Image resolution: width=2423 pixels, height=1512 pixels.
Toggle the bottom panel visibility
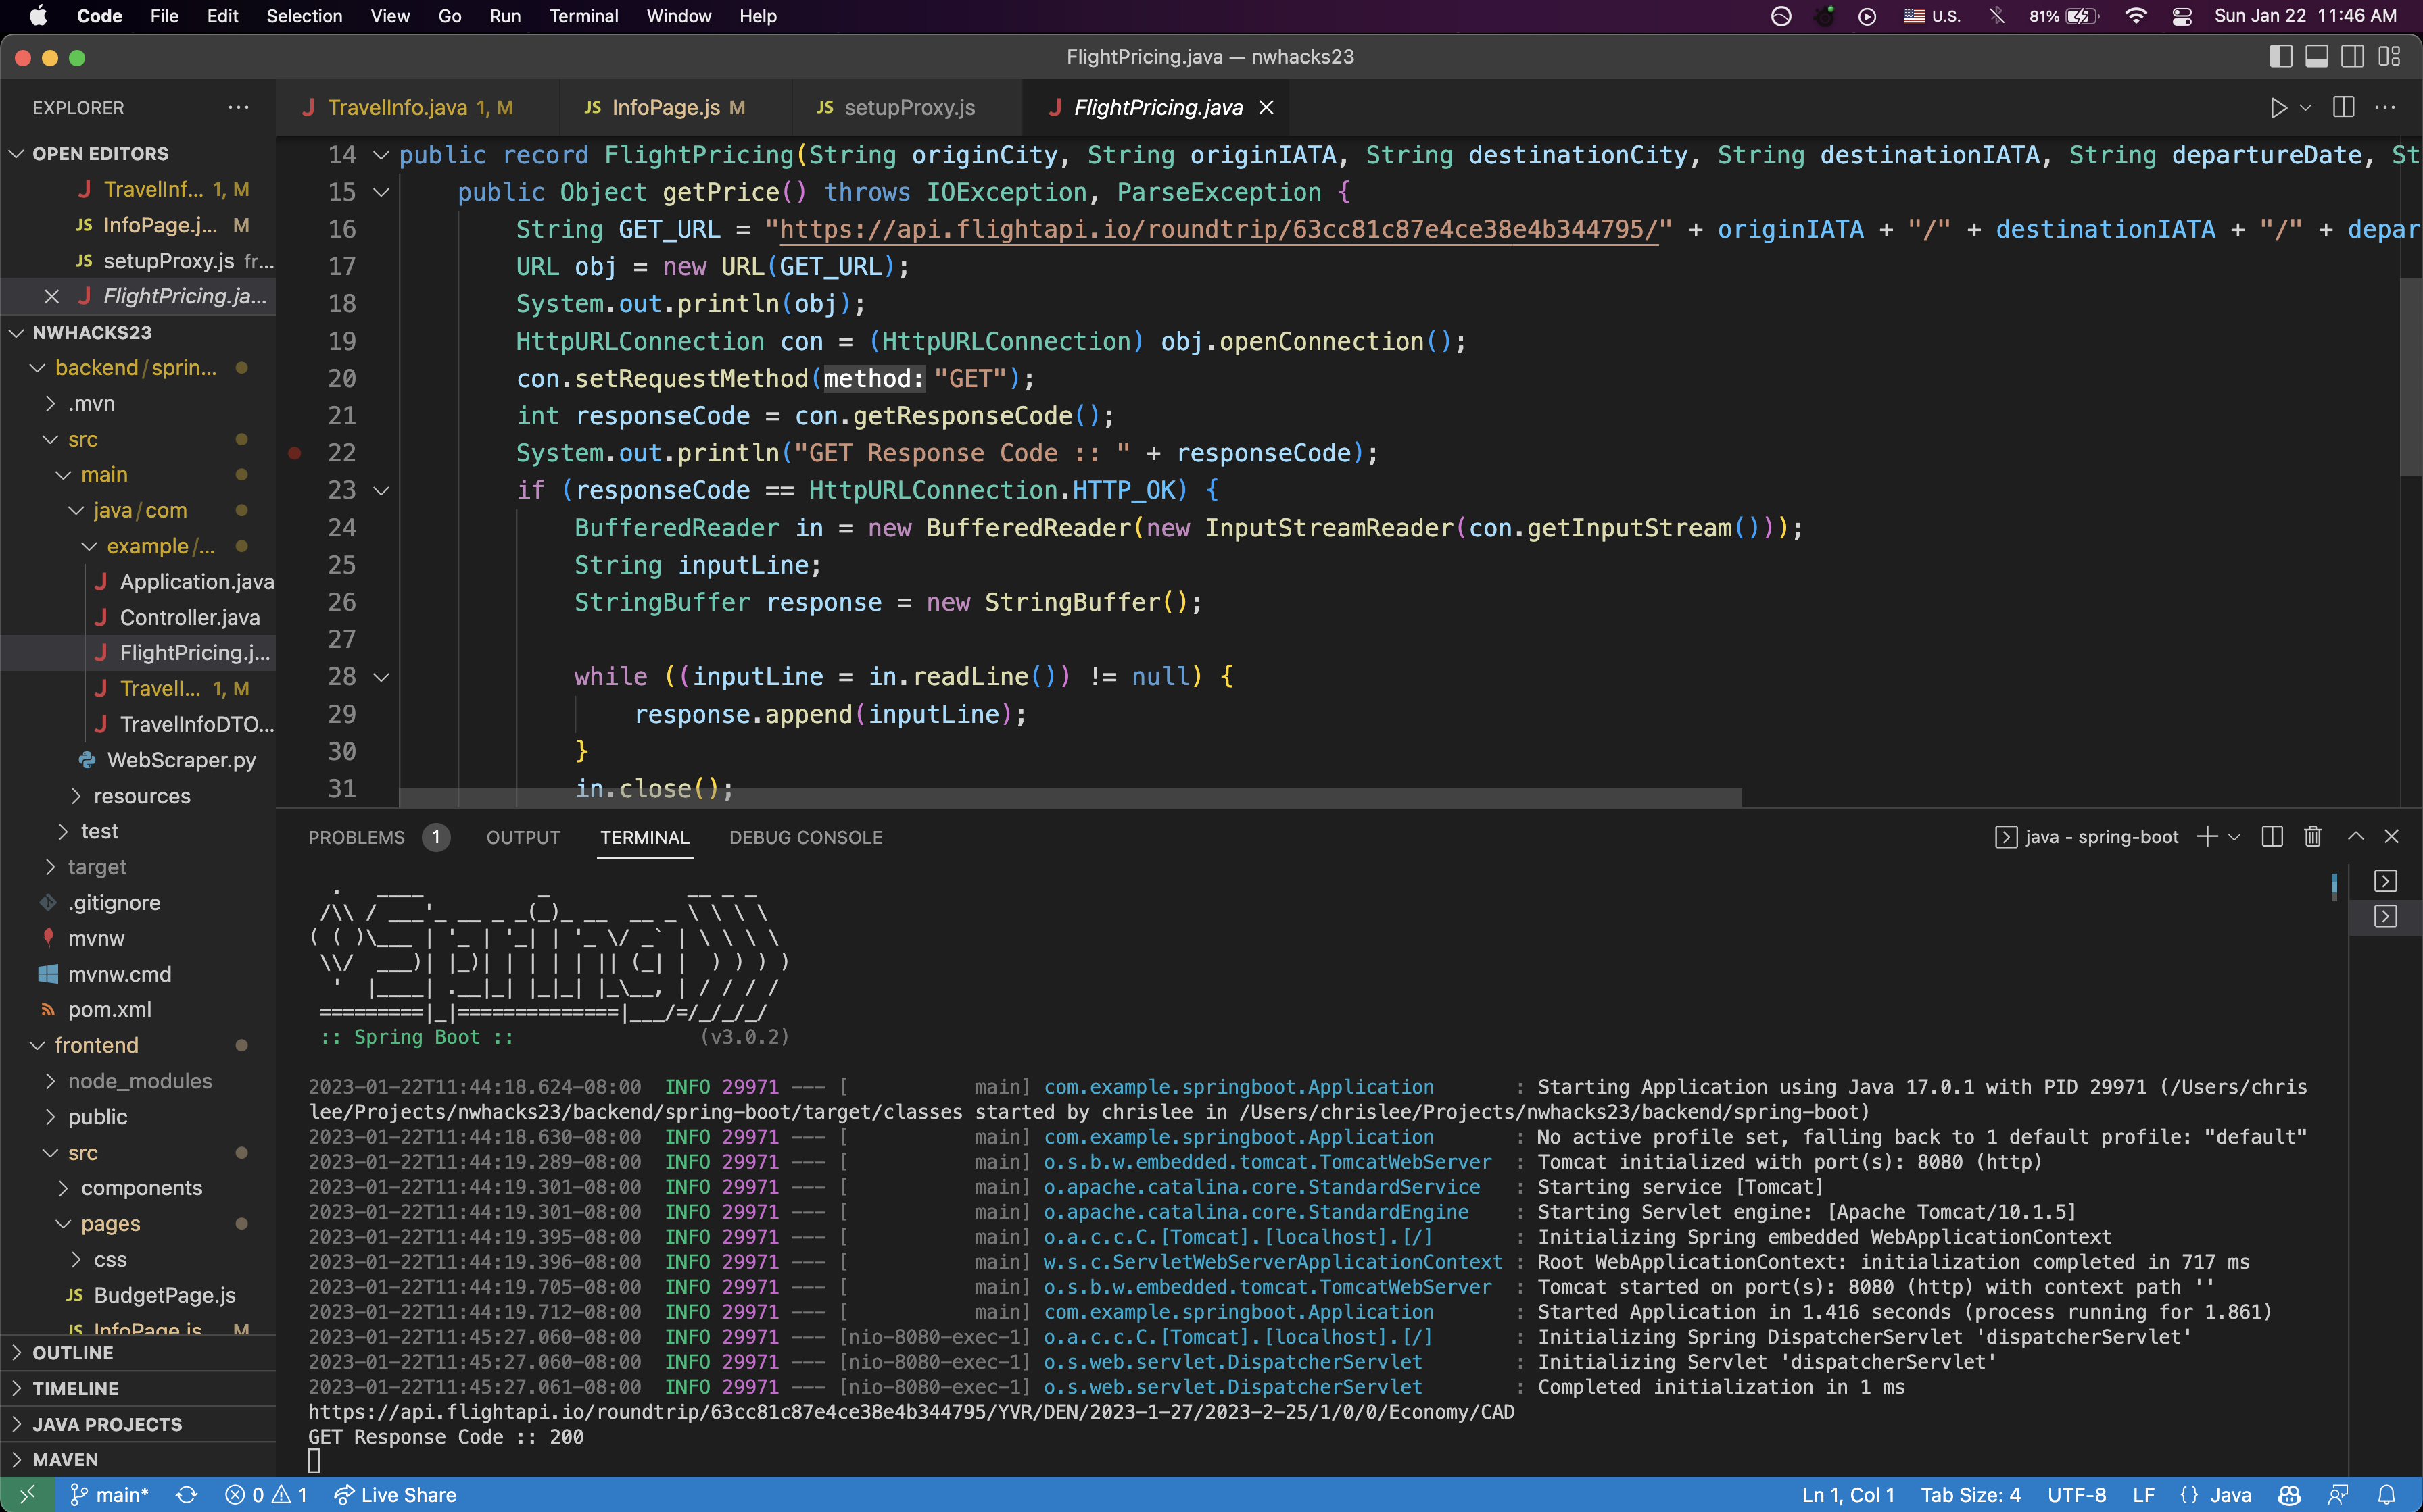click(x=2317, y=57)
